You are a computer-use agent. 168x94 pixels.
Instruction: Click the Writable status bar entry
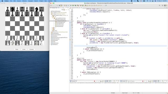click(113, 93)
